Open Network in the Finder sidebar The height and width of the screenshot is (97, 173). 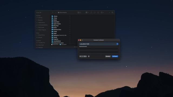(40, 47)
